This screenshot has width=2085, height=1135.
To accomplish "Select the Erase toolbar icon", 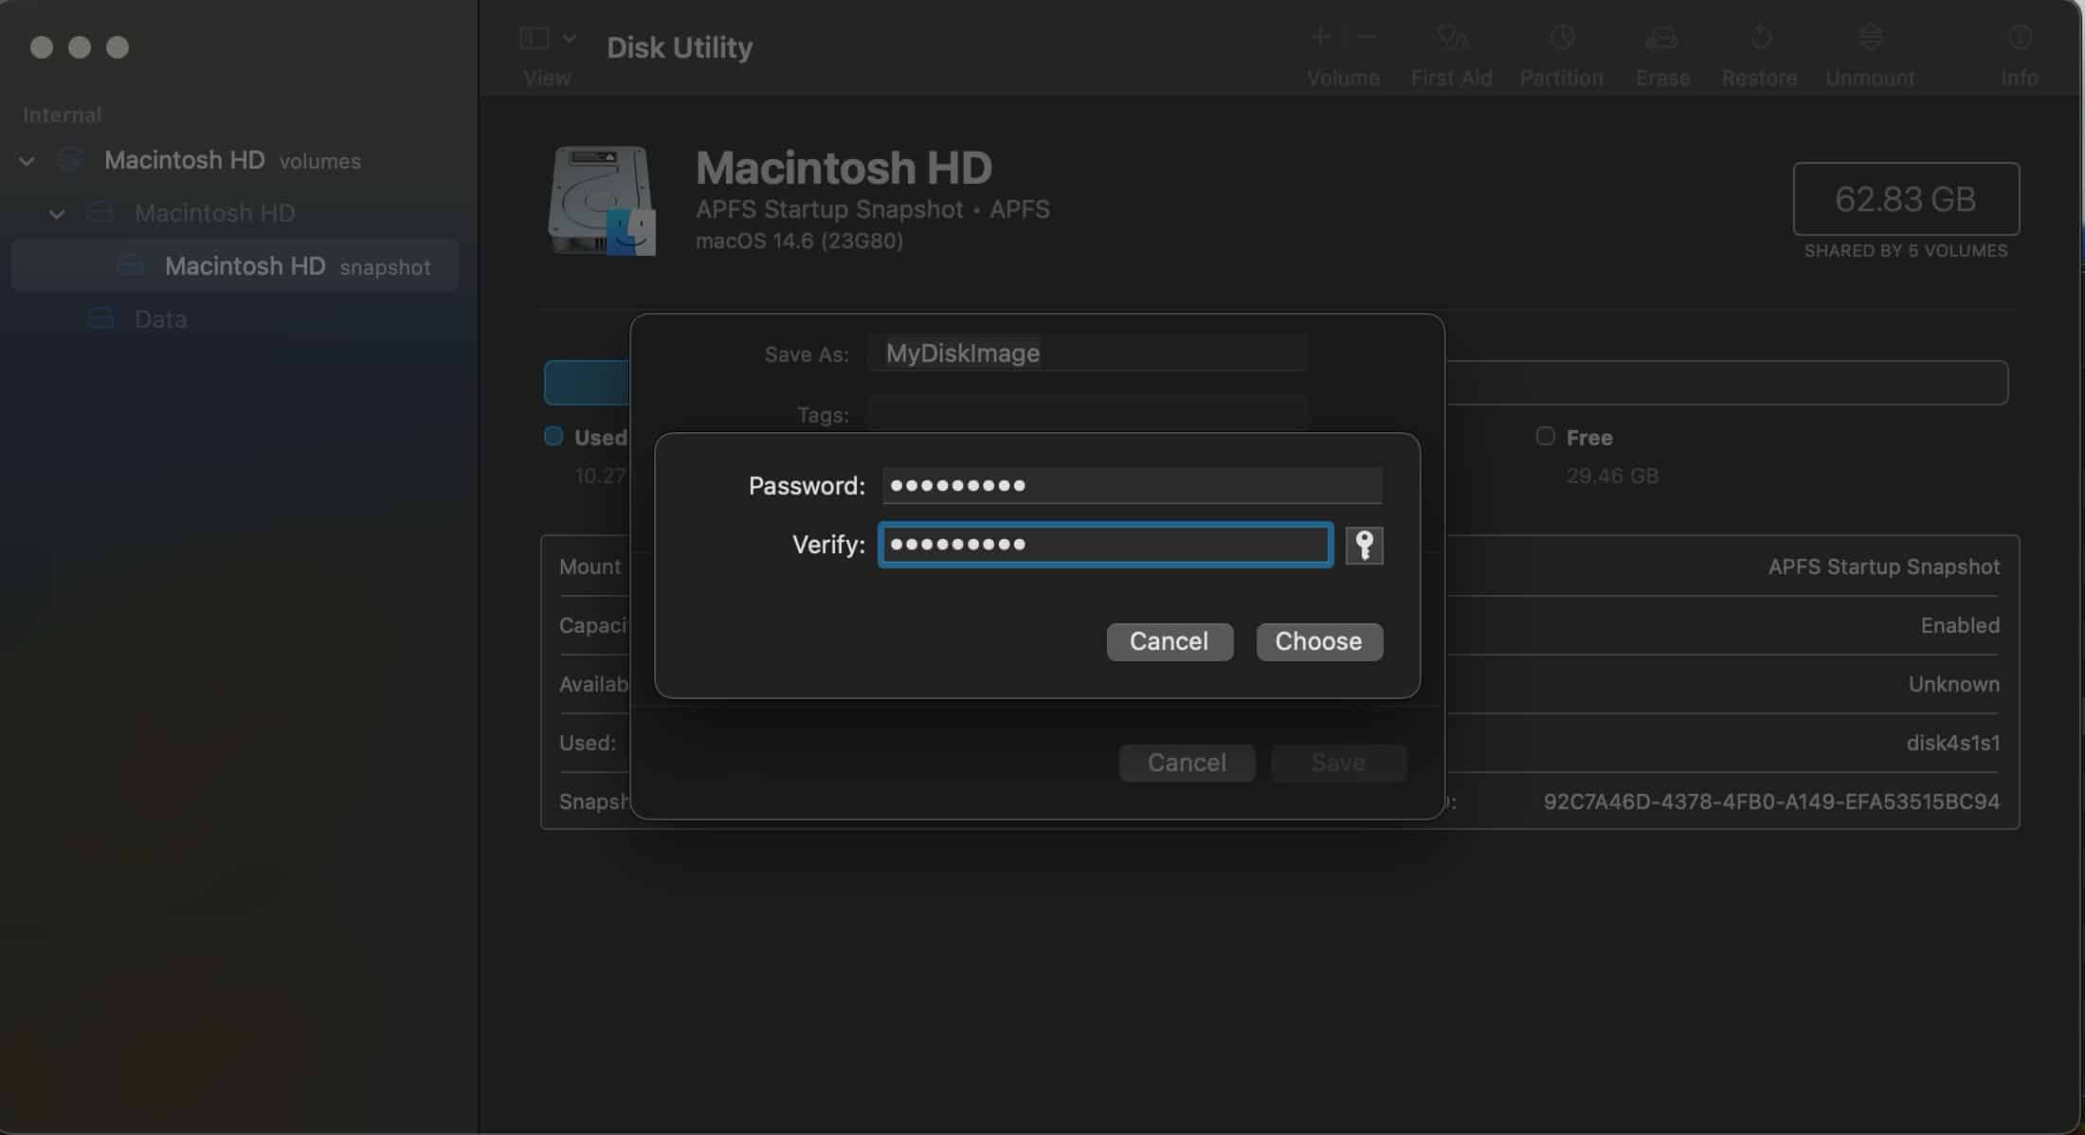I will tap(1661, 38).
